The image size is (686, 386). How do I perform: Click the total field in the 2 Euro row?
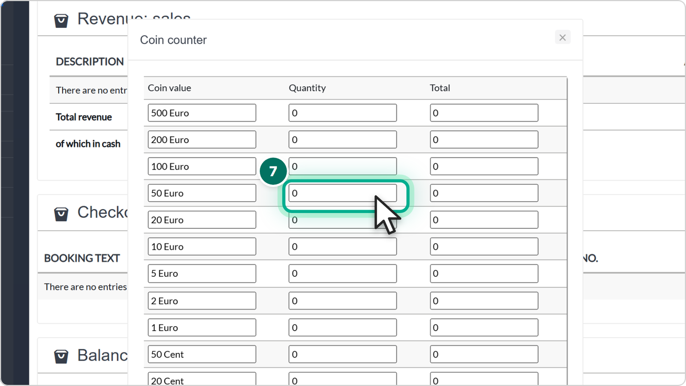click(x=484, y=301)
